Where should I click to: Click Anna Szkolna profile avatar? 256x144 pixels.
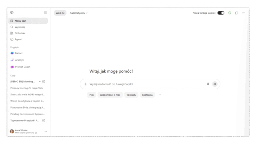coord(12,131)
